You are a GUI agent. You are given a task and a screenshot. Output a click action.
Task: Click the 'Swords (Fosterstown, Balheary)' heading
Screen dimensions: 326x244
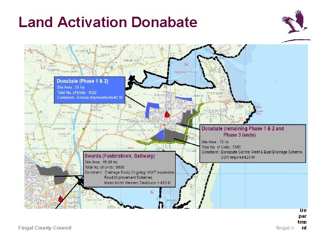point(120,156)
